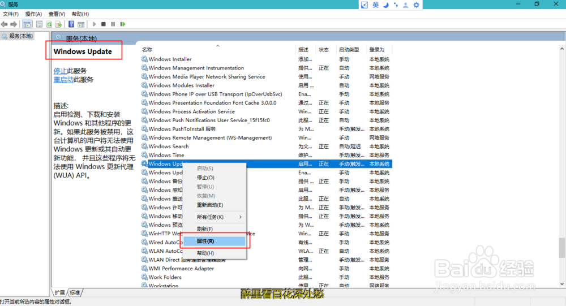Click the input method logo icon
Screen dimensions: 566x306
365,5
